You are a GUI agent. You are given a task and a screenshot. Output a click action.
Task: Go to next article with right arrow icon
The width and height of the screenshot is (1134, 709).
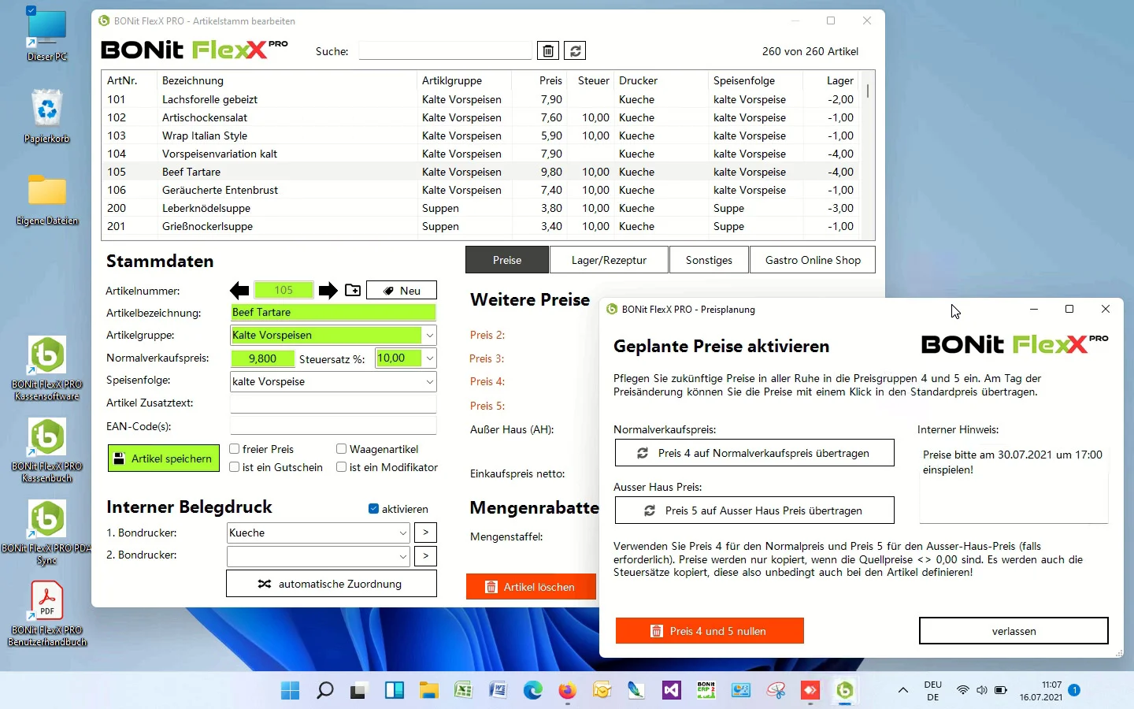coord(328,290)
